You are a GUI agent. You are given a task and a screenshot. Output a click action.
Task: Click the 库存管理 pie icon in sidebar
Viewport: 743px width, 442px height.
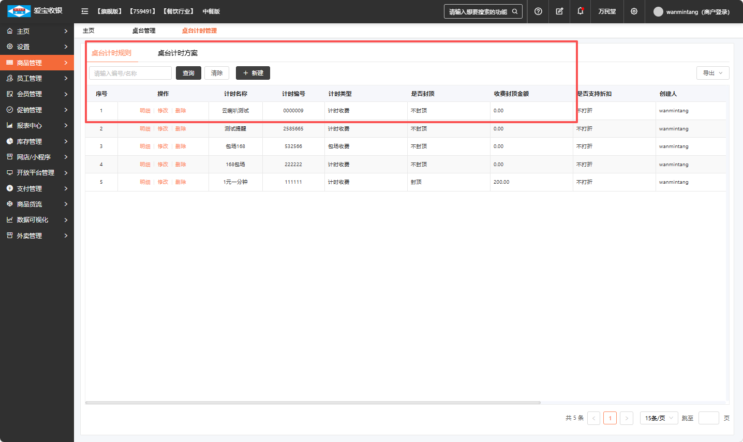tap(9, 141)
